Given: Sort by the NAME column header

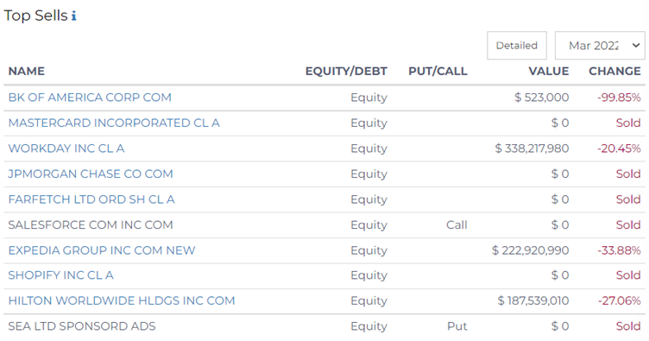Looking at the screenshot, I should pyautogui.click(x=27, y=71).
